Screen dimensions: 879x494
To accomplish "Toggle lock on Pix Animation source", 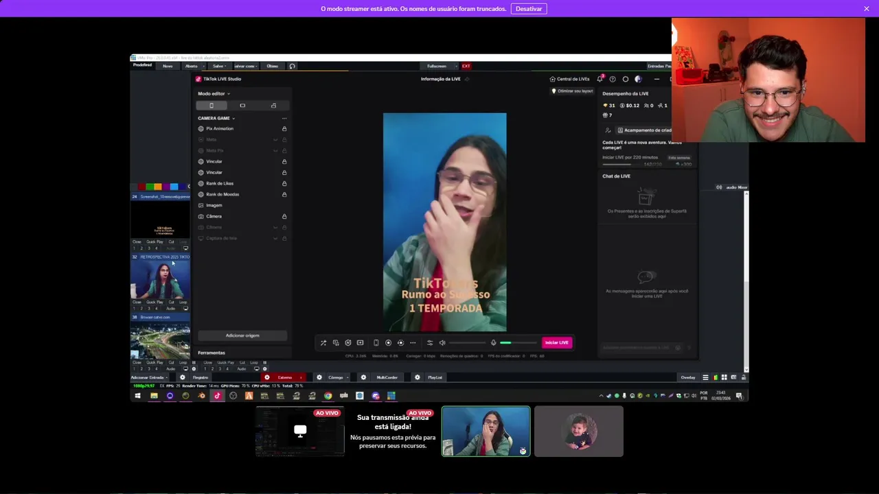I will pos(284,129).
